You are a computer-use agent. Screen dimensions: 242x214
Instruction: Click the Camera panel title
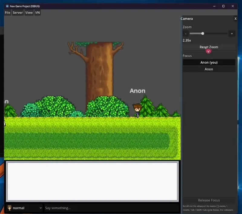tap(187, 19)
